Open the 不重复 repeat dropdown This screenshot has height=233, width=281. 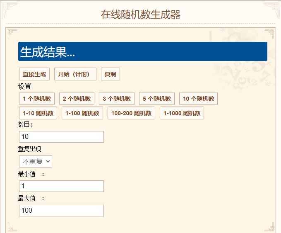tap(36, 161)
